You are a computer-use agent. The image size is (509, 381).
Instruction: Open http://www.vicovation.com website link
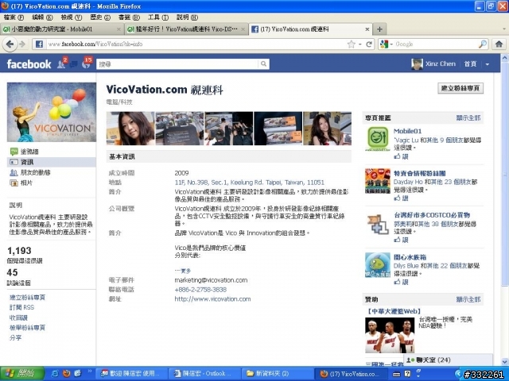[212, 299]
